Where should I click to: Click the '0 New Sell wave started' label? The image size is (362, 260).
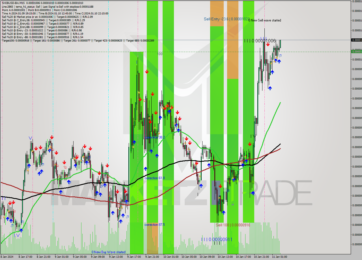point(264,20)
